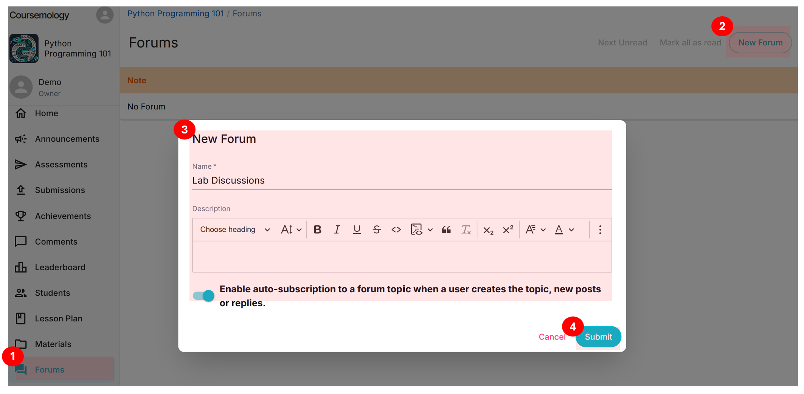Underline text using the toolbar icon
Viewport: 804px width, 394px height.
coord(357,230)
